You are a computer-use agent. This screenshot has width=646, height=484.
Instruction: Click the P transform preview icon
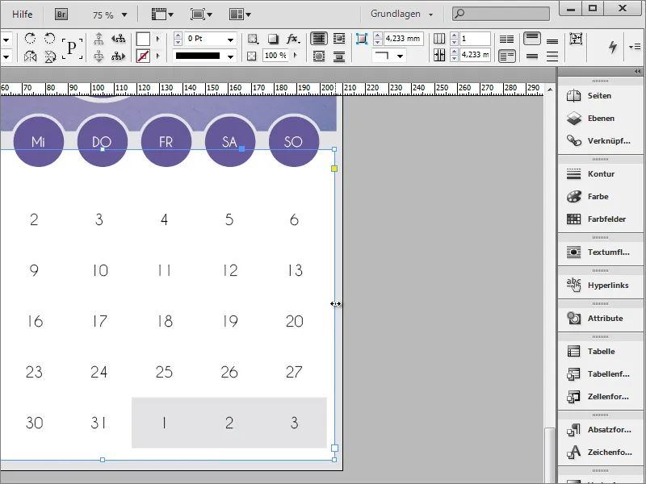point(72,48)
